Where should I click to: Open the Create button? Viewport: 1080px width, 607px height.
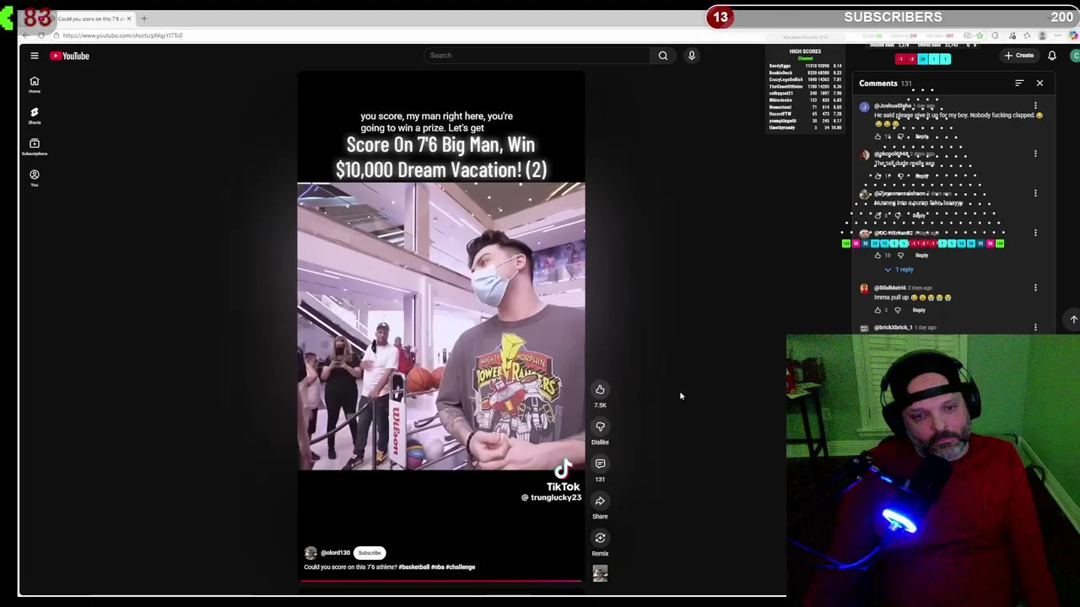[x=1019, y=56]
